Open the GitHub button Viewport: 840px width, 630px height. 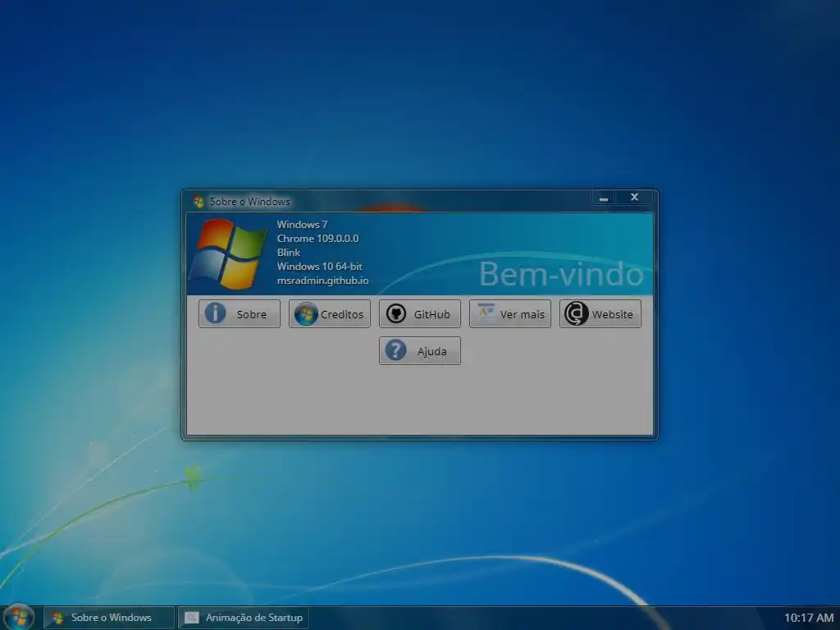coord(420,314)
